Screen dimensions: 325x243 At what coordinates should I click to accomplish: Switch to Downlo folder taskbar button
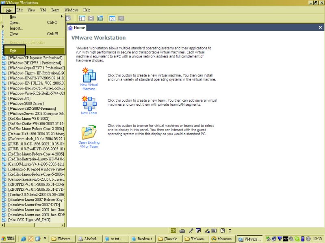tap(169, 239)
